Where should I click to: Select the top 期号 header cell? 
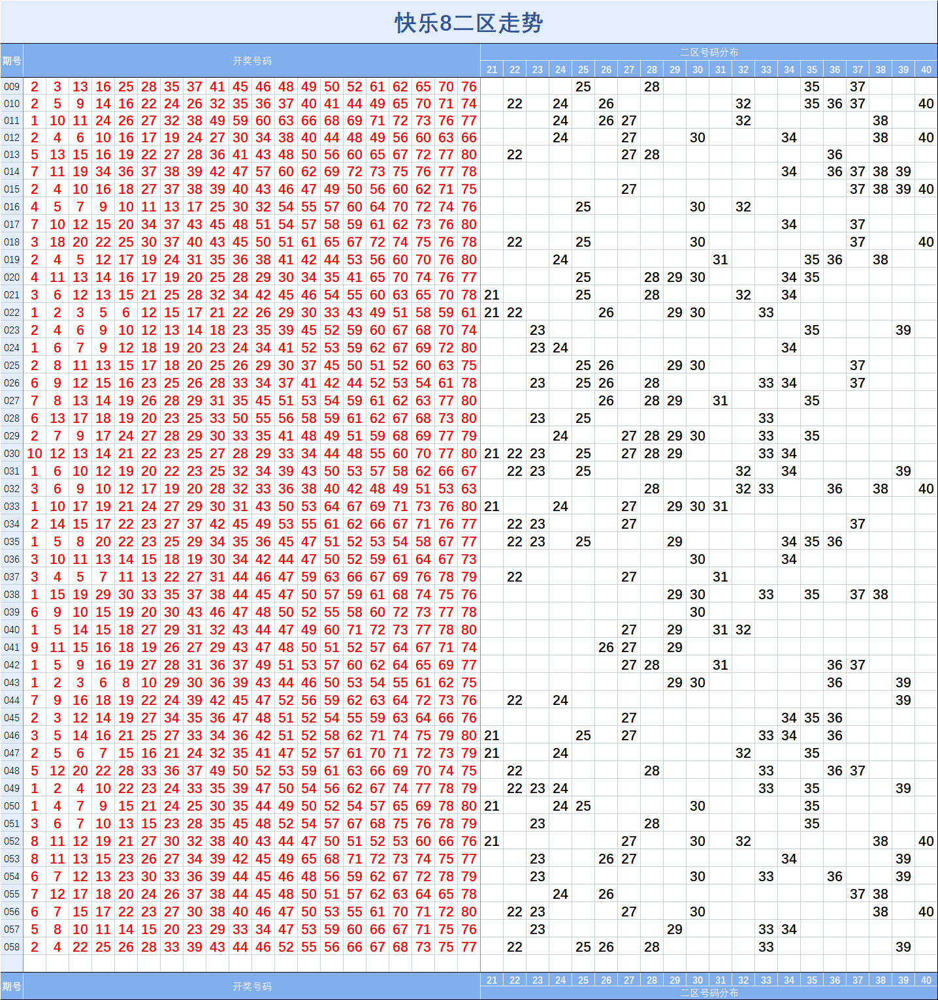(x=12, y=61)
